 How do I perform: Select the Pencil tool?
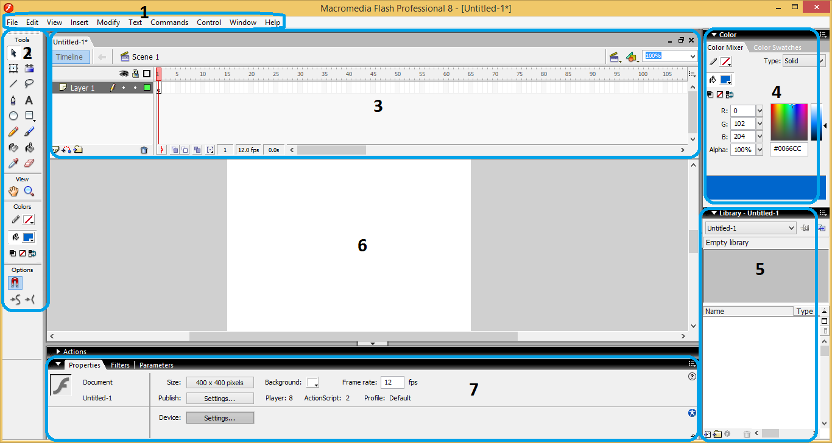click(13, 131)
